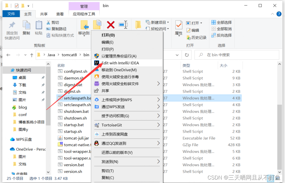Screen dimensions: 285x183
Task: Open the recent locations dropdown arrow
Action: pyautogui.click(x=25, y=55)
